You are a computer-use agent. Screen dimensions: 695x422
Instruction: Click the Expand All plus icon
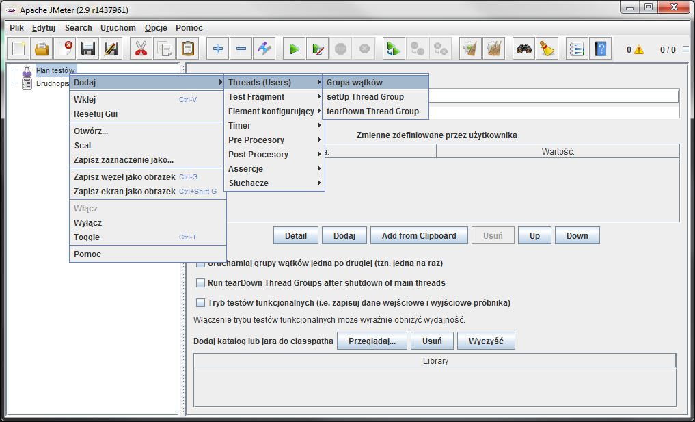coord(217,49)
